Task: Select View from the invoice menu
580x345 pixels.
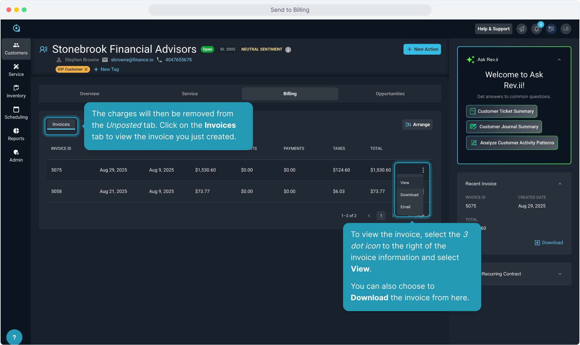Action: [x=405, y=183]
